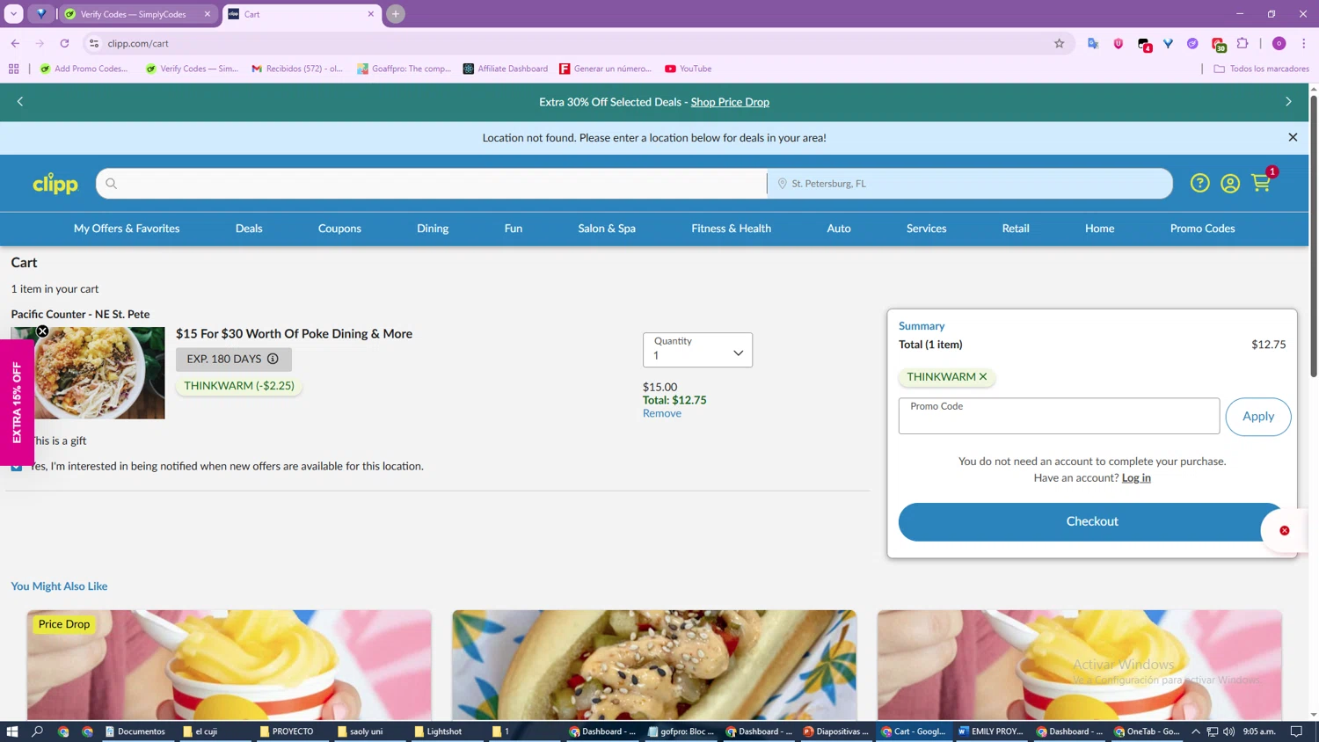Open the shopping cart icon
The height and width of the screenshot is (742, 1319).
(x=1261, y=183)
